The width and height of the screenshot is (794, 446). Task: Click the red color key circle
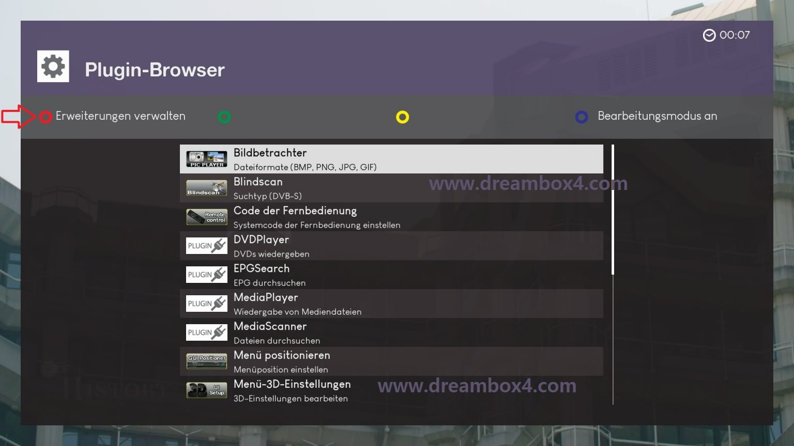(x=45, y=117)
